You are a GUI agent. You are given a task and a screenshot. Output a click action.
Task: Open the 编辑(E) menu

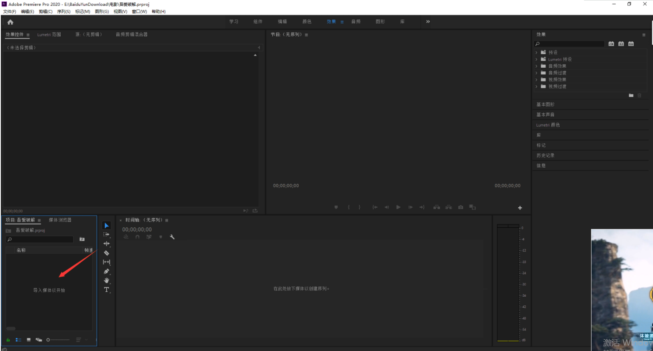click(x=28, y=12)
